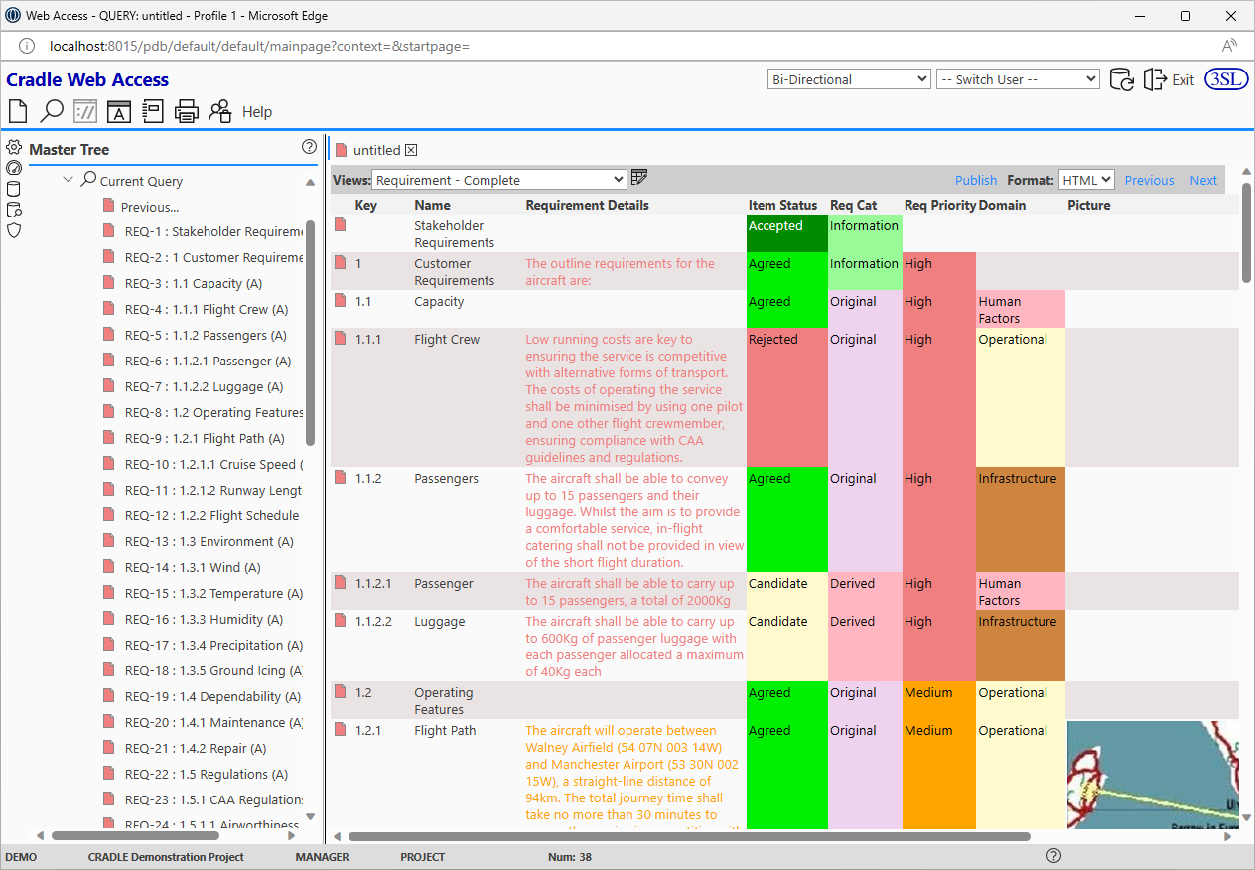Screen dimensions: 1255x870
Task: Click the gear icon beside Master Tree
Action: (14, 148)
